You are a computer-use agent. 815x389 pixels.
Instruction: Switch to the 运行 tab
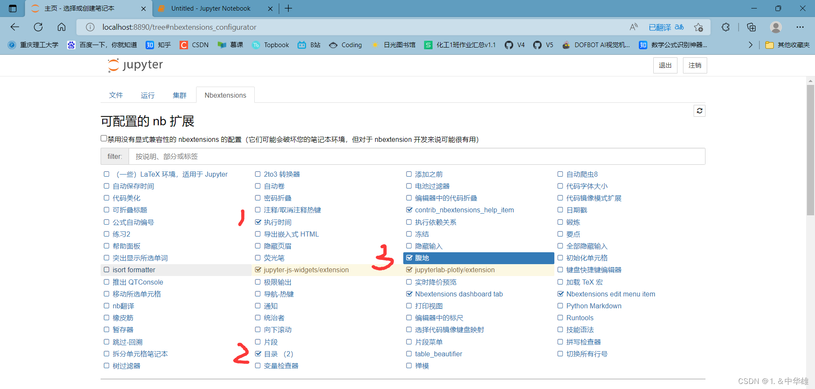click(x=148, y=95)
